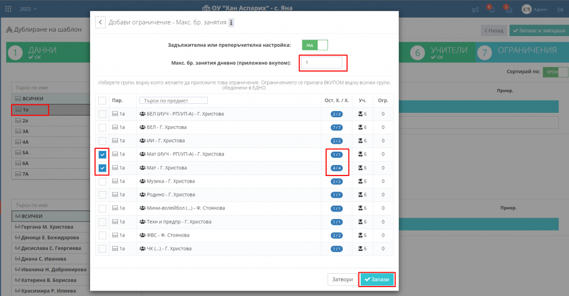Click the logout icon in top bar
The image size is (569, 296).
560,10
